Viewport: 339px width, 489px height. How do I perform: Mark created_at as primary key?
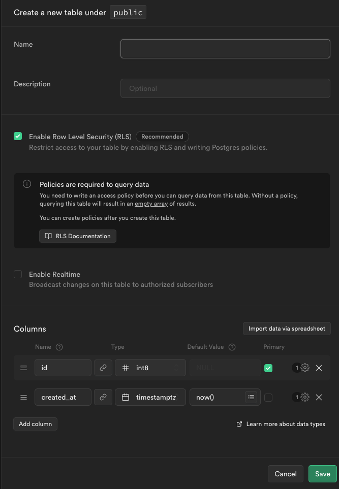(x=268, y=398)
